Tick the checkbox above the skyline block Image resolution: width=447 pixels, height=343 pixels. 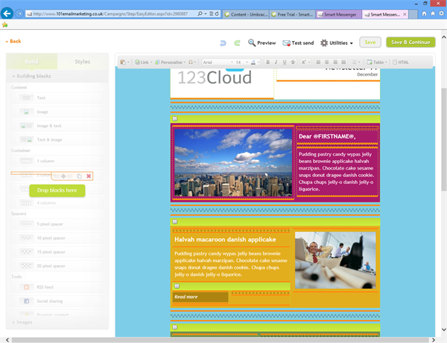175,119
